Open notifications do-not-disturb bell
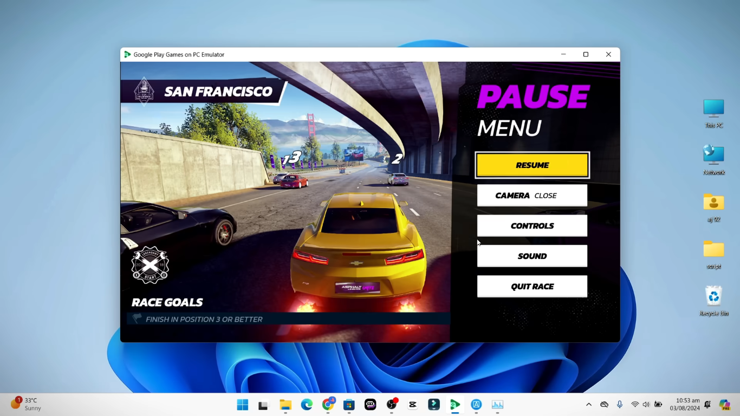740x416 pixels. 707,405
